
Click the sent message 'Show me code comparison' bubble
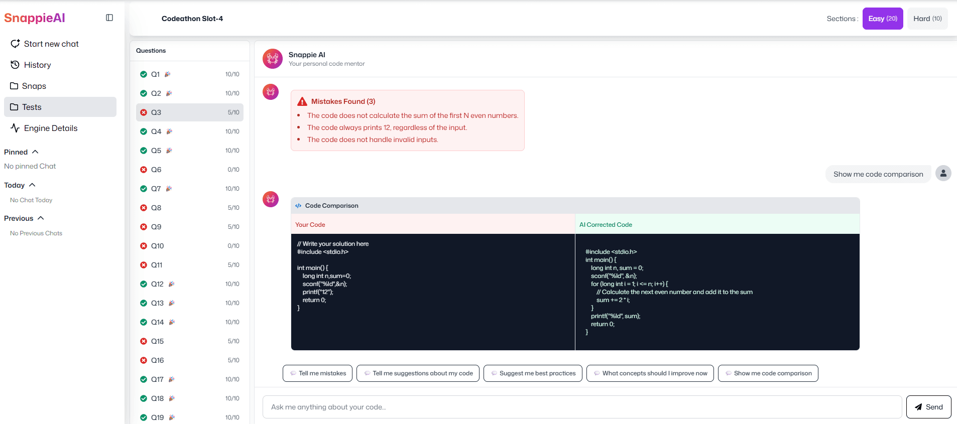coord(878,174)
